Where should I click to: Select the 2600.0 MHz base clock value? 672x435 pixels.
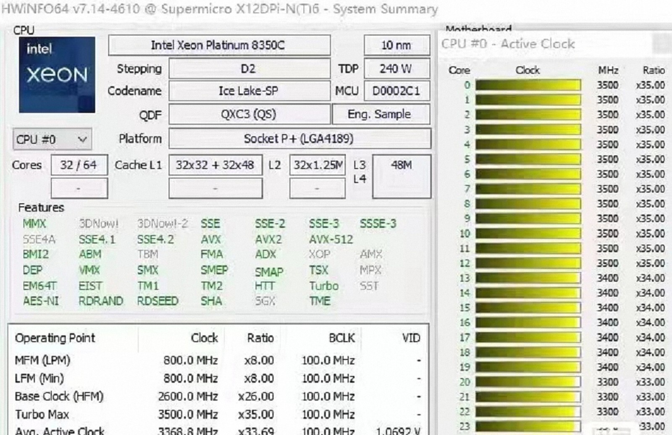pos(188,396)
